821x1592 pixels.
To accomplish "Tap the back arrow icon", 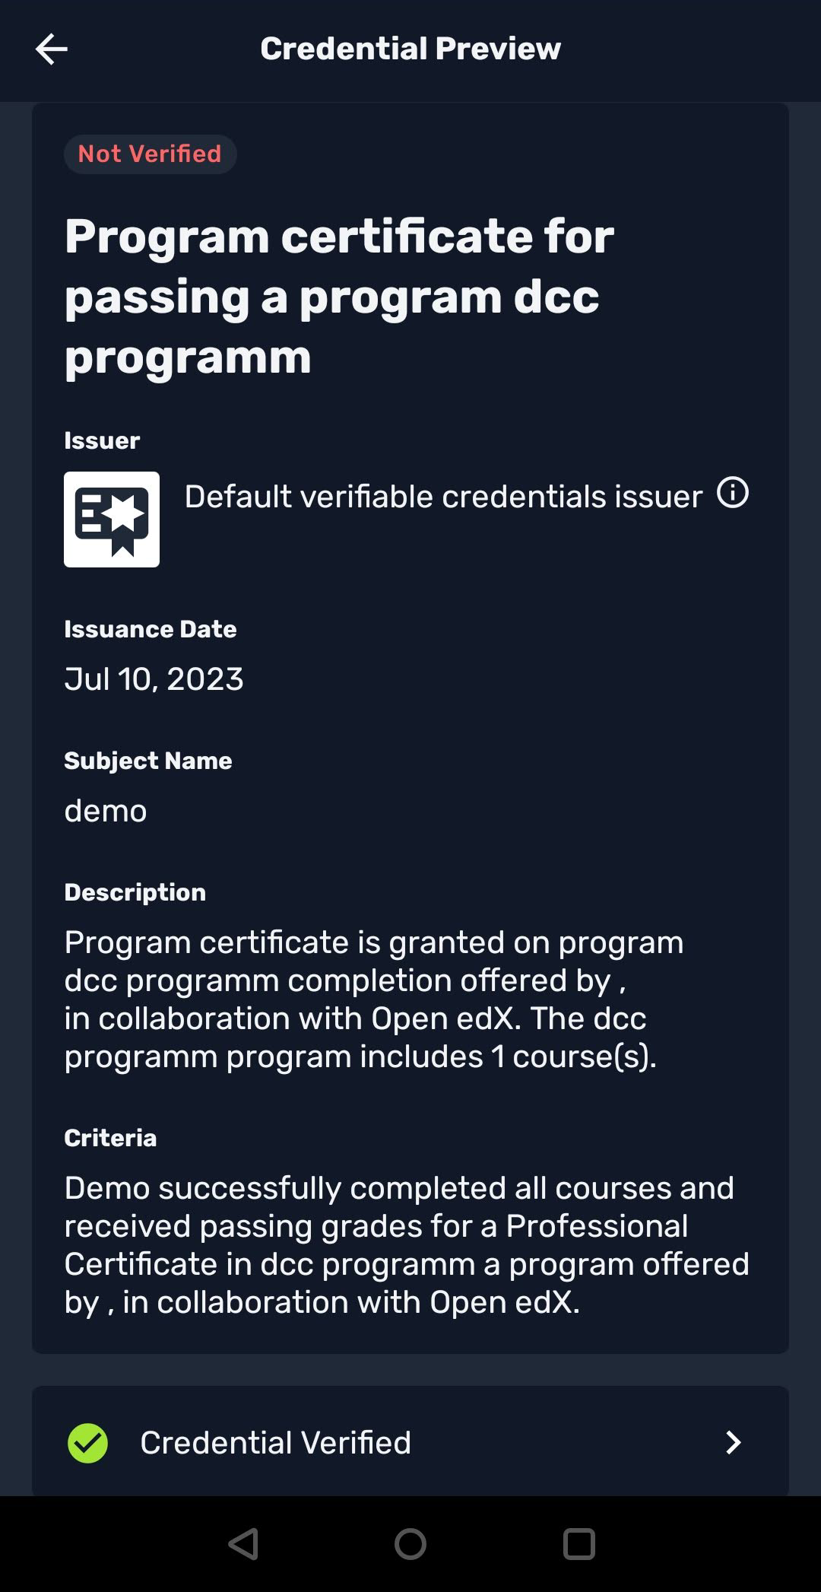I will click(x=52, y=49).
